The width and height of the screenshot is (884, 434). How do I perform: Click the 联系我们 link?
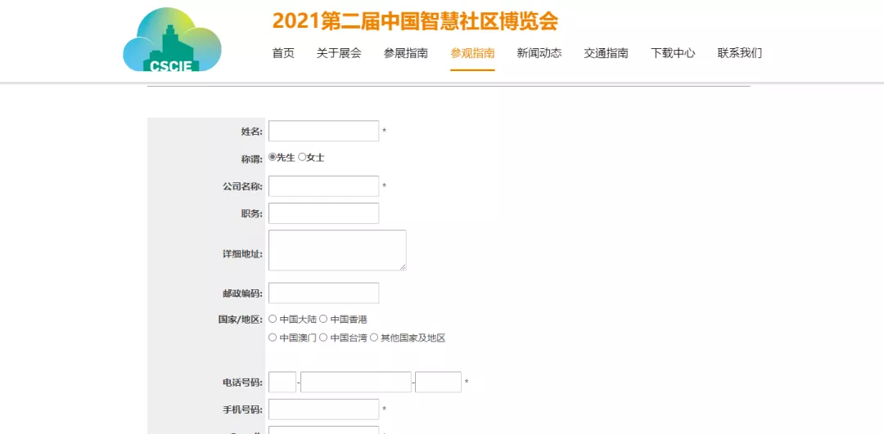point(739,53)
